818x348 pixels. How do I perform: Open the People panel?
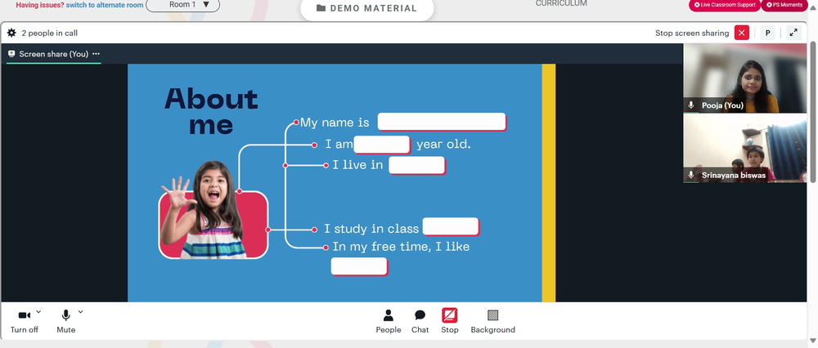(x=389, y=320)
